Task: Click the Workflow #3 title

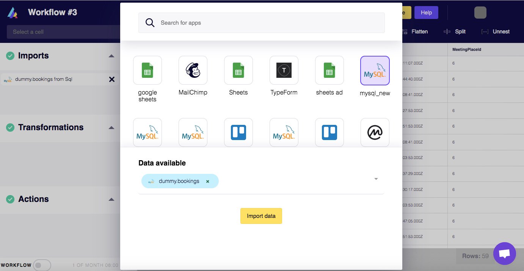Action: click(52, 12)
